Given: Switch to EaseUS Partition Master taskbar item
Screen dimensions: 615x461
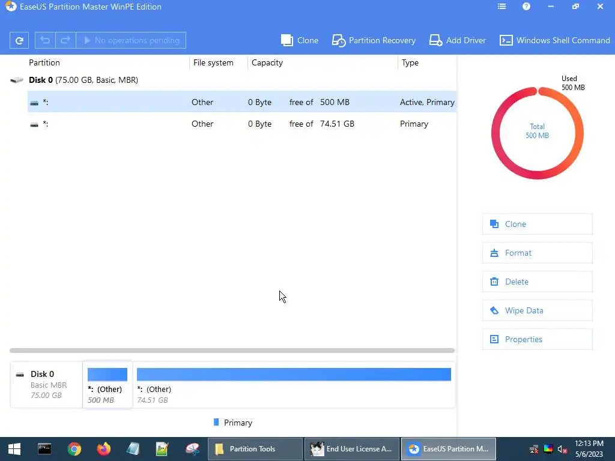Looking at the screenshot, I should (448, 449).
